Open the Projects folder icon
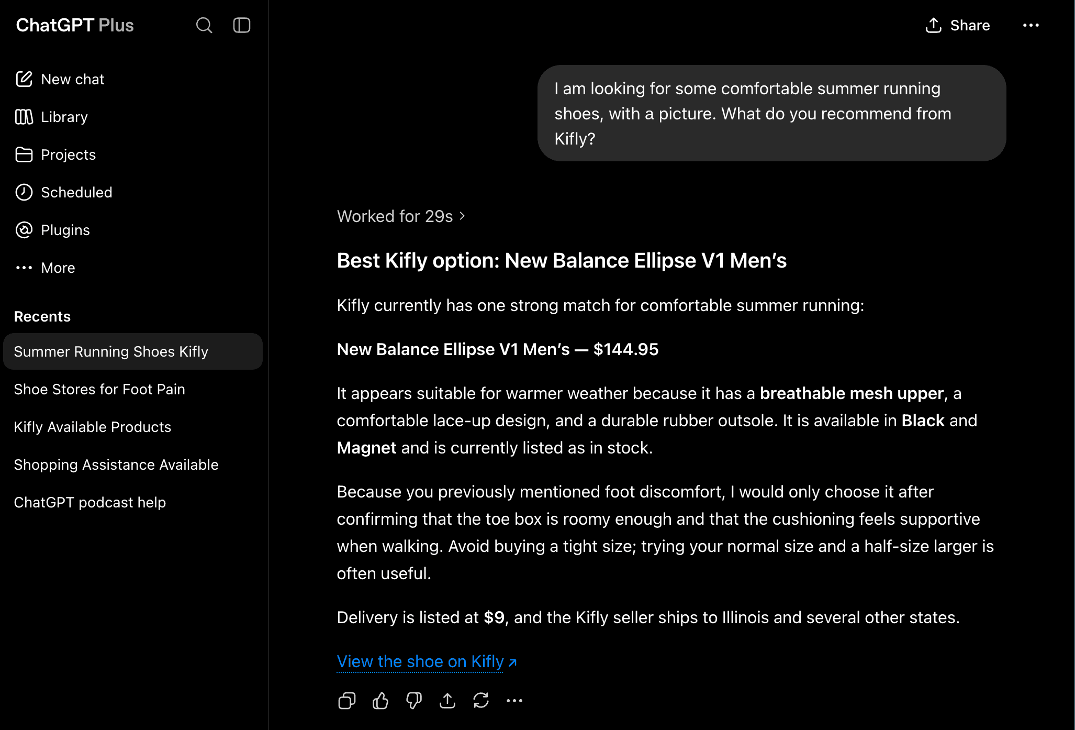 tap(24, 154)
